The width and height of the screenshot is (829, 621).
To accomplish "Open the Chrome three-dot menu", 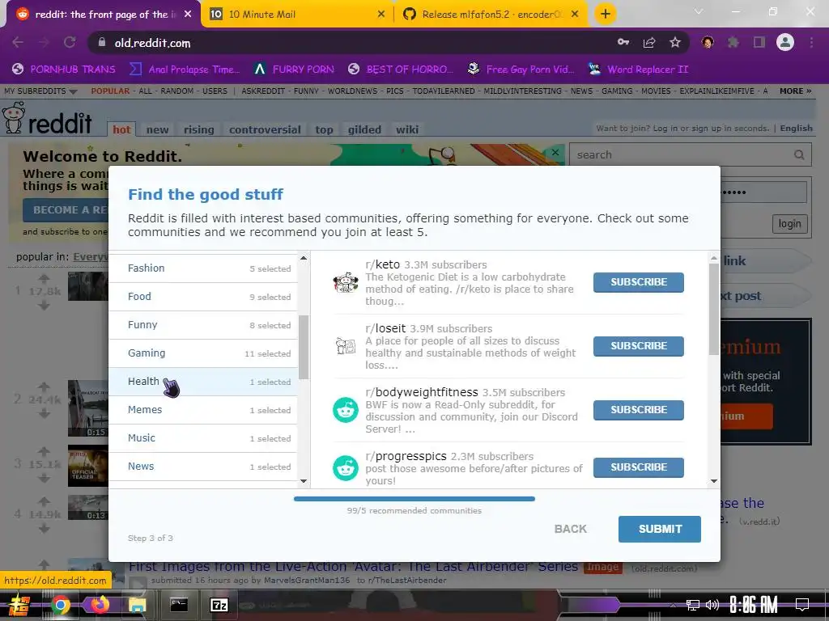I will [811, 42].
